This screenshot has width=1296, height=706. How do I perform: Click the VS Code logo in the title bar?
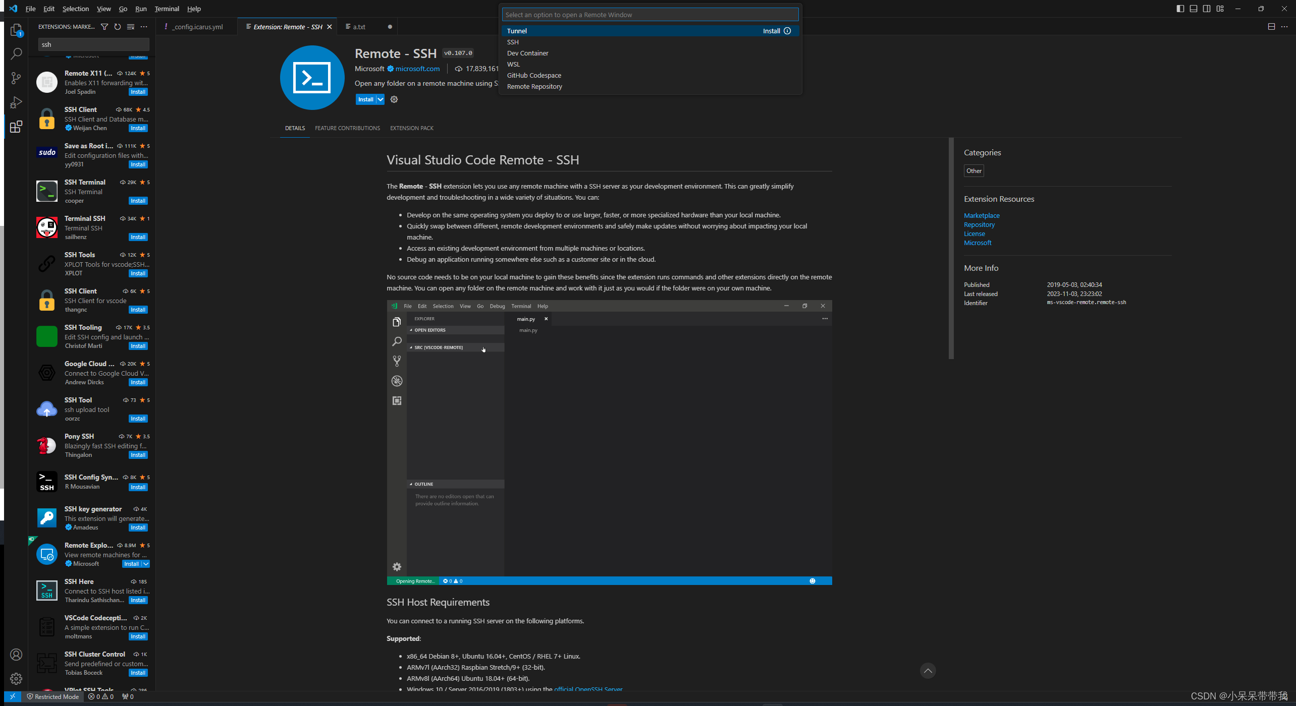(x=13, y=9)
